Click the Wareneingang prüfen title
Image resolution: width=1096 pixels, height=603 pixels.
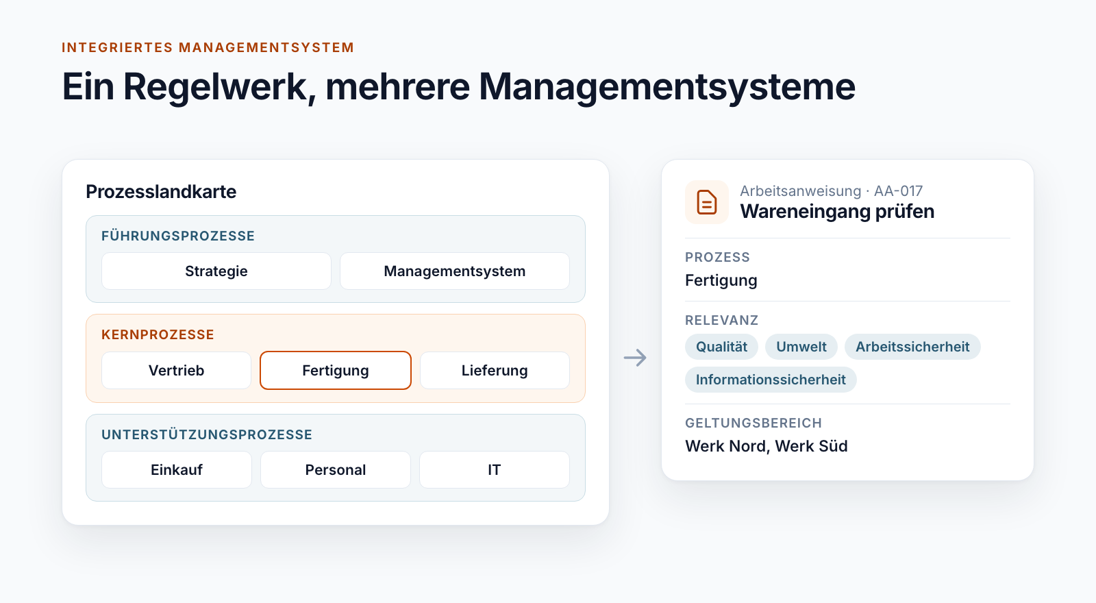[837, 211]
